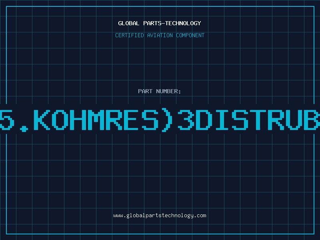Click the PART NUMBER: label
This screenshot has height=240, width=320.
pos(160,91)
